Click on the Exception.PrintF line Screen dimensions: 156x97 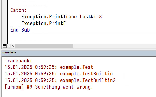coord(44,23)
